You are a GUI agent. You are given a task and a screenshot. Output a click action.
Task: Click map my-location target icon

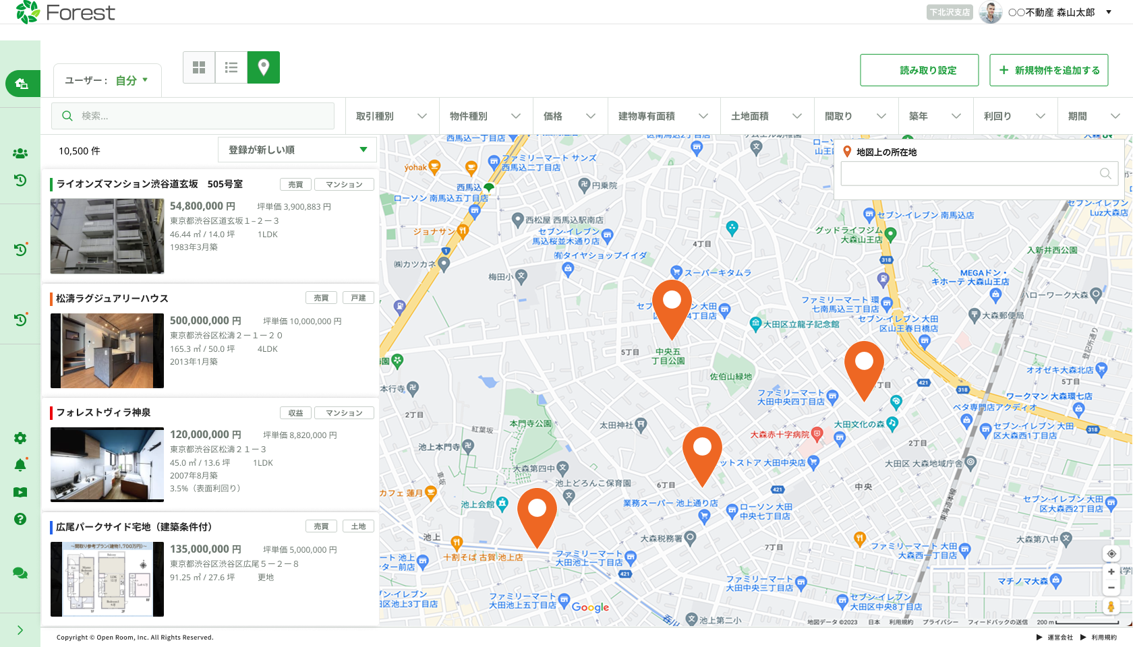click(x=1111, y=554)
